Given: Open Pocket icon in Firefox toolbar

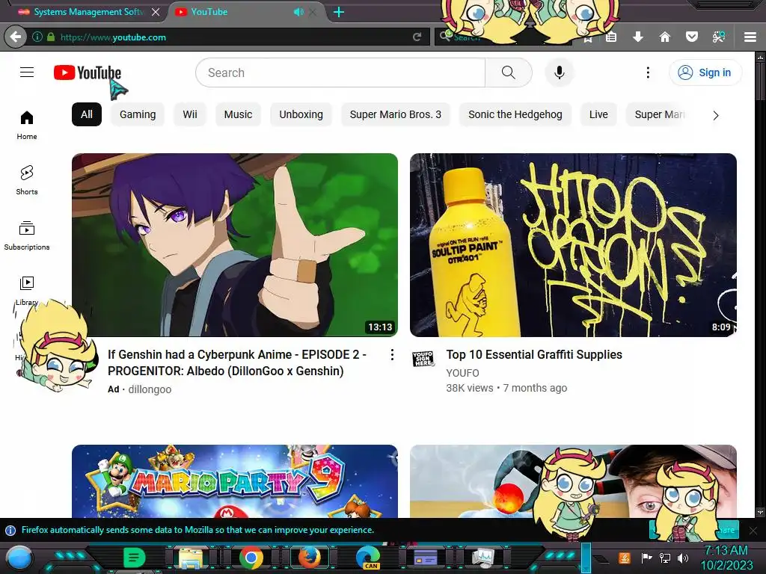Looking at the screenshot, I should (x=692, y=37).
